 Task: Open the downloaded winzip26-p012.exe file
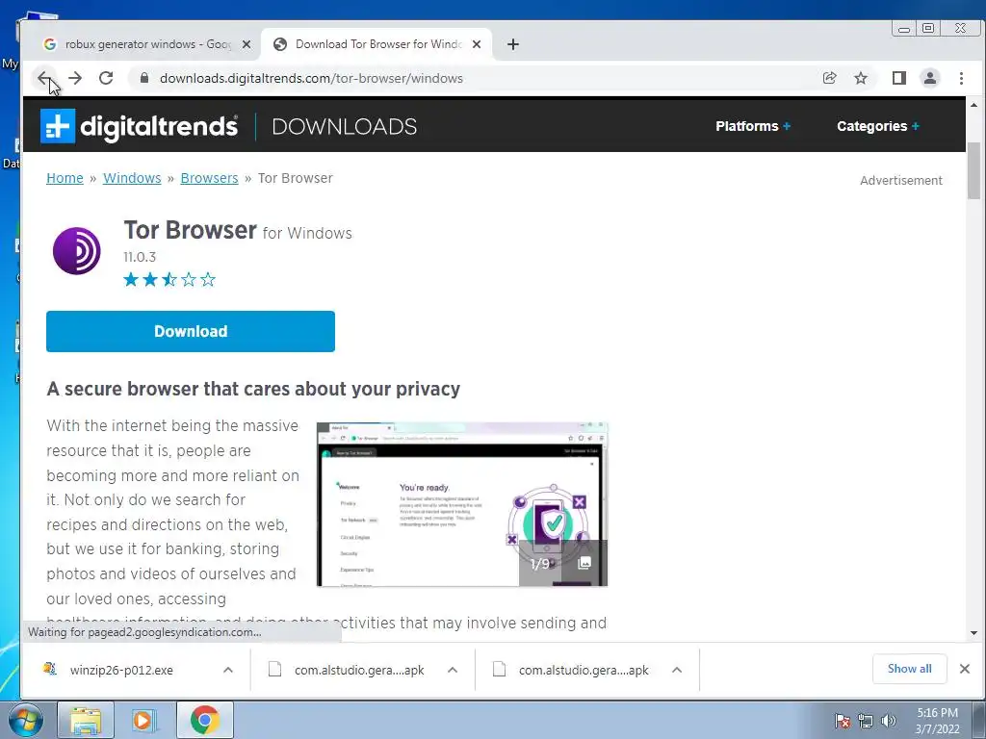121,671
